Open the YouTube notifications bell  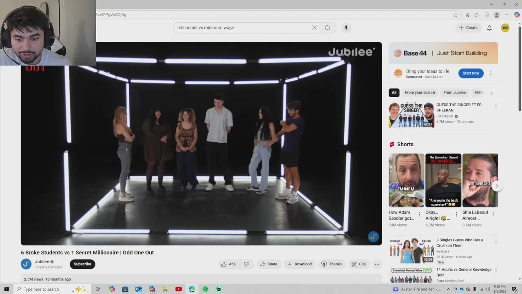(x=489, y=28)
